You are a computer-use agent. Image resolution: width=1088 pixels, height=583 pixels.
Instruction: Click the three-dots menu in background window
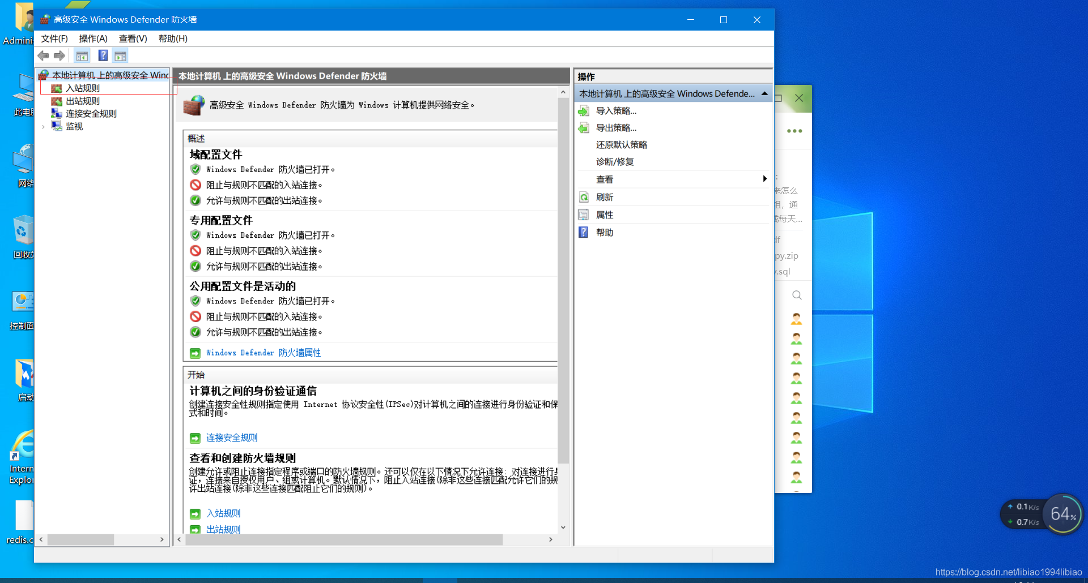click(x=794, y=131)
